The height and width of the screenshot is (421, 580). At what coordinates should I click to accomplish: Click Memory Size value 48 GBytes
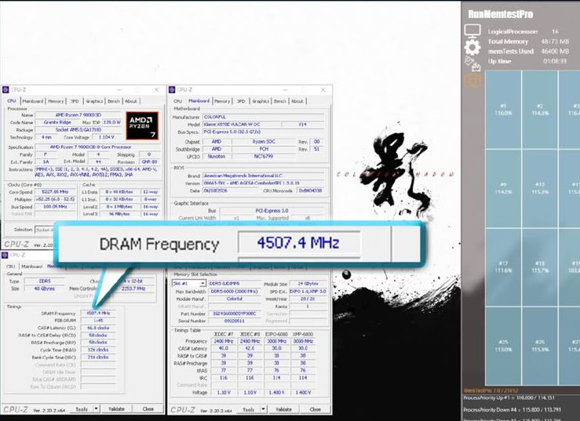pos(45,289)
